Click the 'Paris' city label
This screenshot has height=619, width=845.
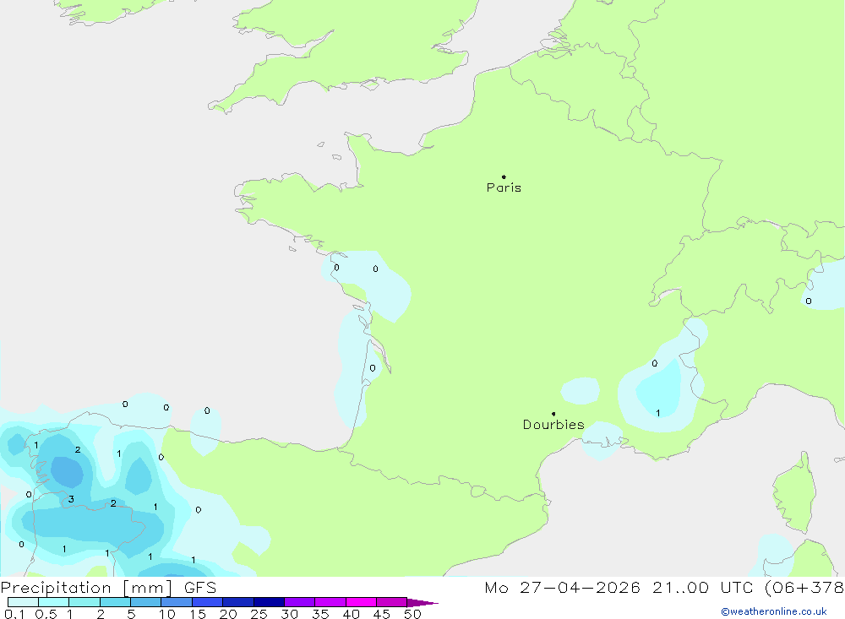point(504,187)
